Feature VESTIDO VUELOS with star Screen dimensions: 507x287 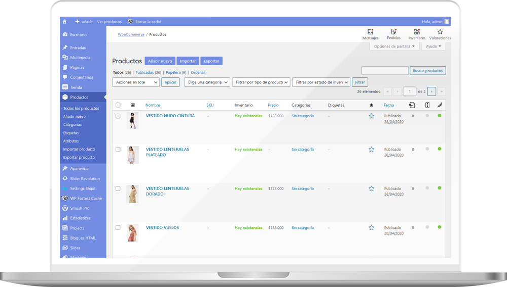click(371, 228)
